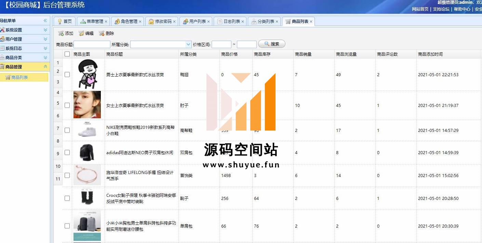Click the 靴子 category cell
Viewport: 482px width, 243px height.
click(184, 198)
